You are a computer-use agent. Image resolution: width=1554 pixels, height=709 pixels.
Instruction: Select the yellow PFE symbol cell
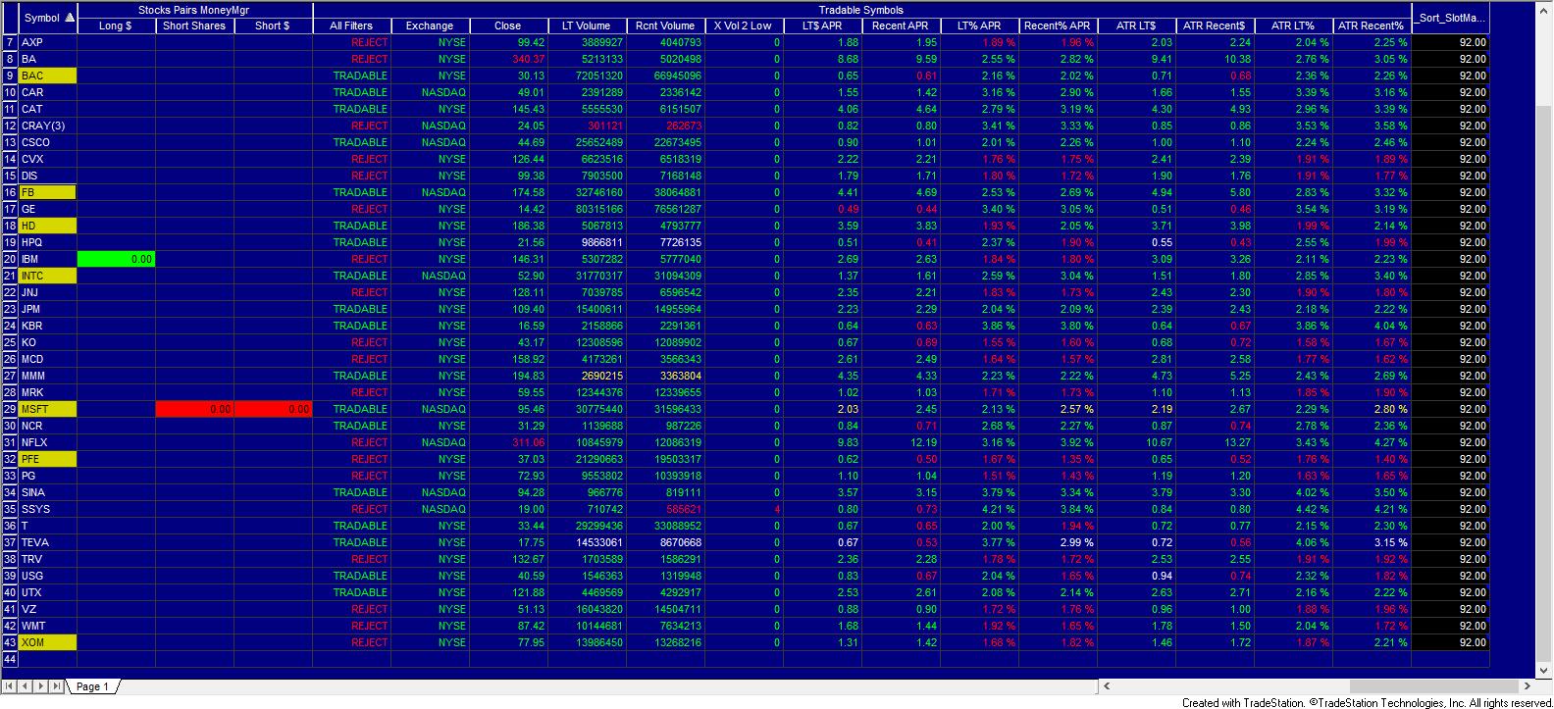[x=47, y=459]
